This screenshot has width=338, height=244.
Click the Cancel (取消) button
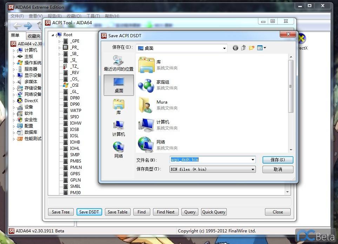coord(277,169)
